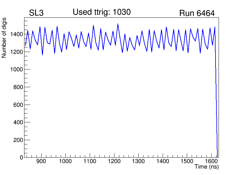Viewport: 243px width, 175px height.
Task: Click the highest blue peak near 1215 ns
Action: pos(118,24)
